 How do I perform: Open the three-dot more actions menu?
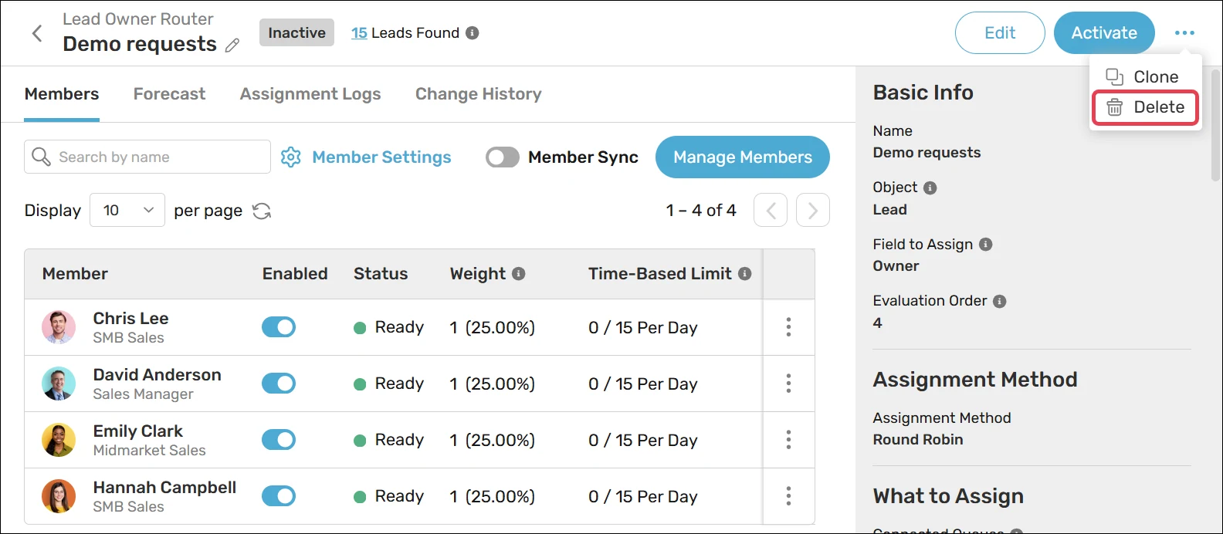point(1184,33)
